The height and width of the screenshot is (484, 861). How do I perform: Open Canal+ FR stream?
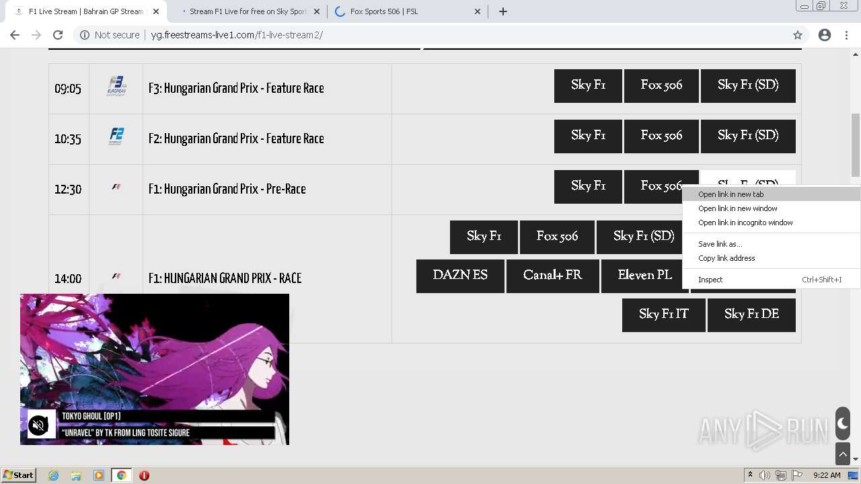tap(552, 276)
